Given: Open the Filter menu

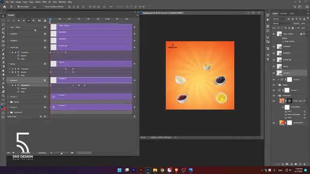Looking at the screenshot, I should click(44, 2).
